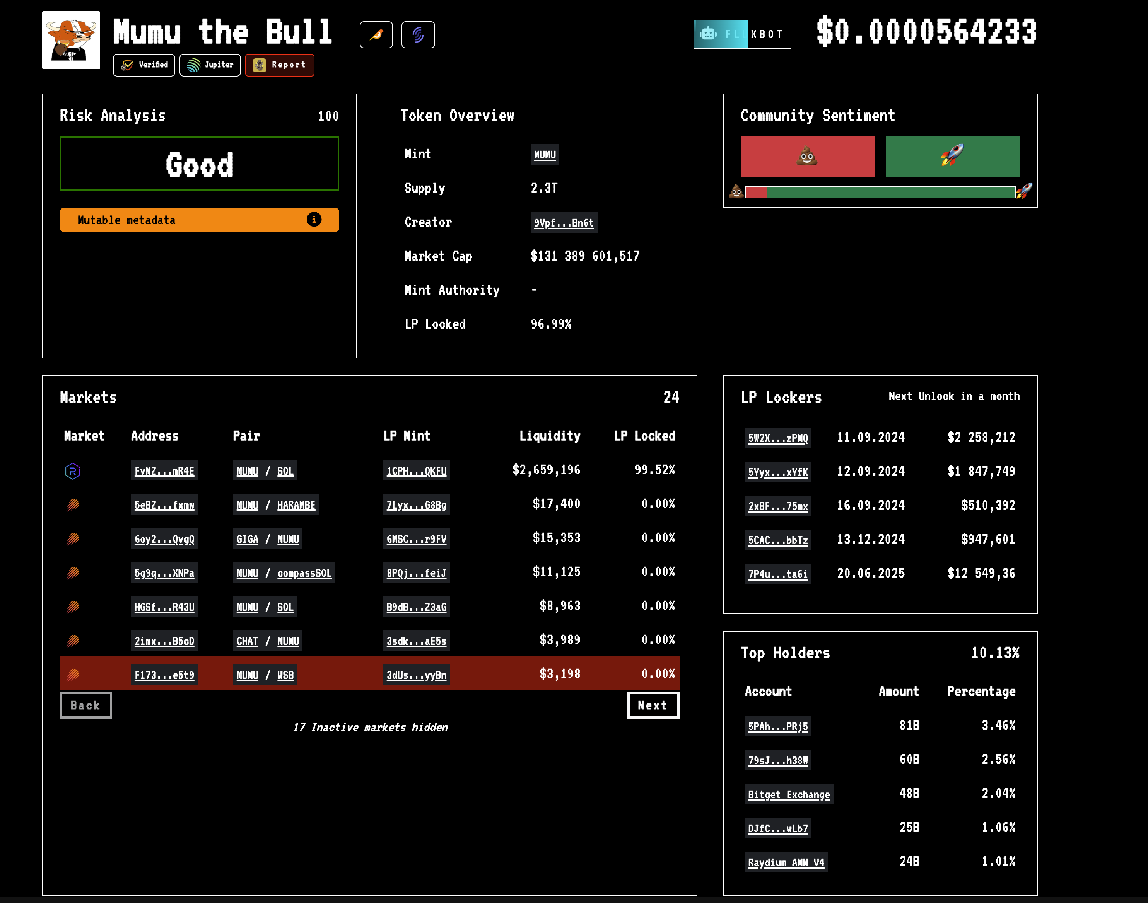Screen dimensions: 1148x903
Task: Open LP locker 5Yyx...xYfK
Action: coord(778,472)
